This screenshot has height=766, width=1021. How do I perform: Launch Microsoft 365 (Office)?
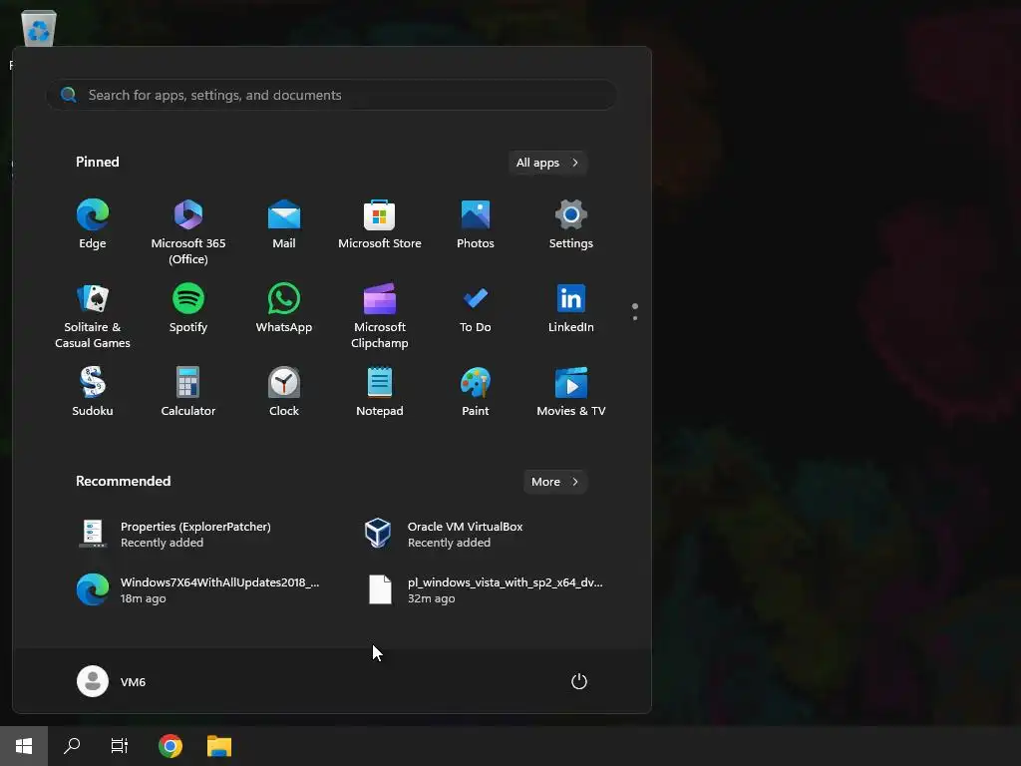(188, 231)
